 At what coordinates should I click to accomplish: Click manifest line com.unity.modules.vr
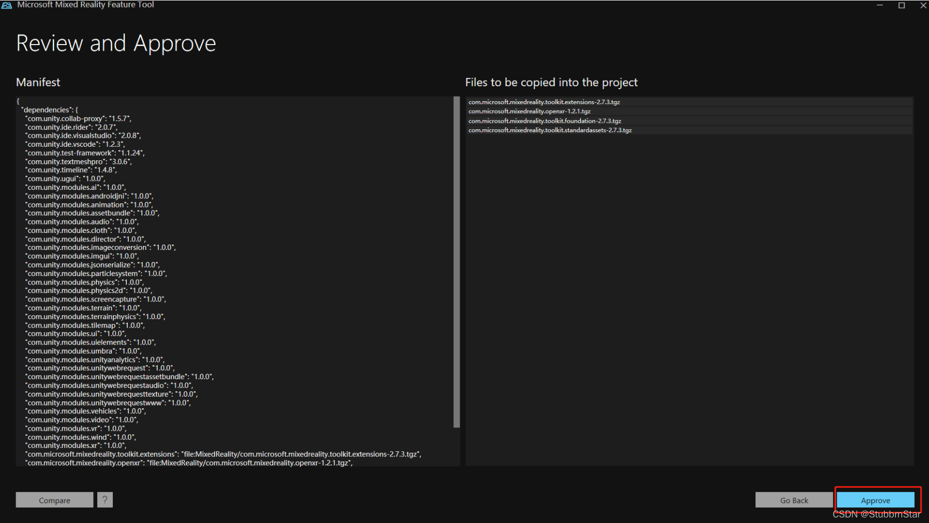[76, 428]
